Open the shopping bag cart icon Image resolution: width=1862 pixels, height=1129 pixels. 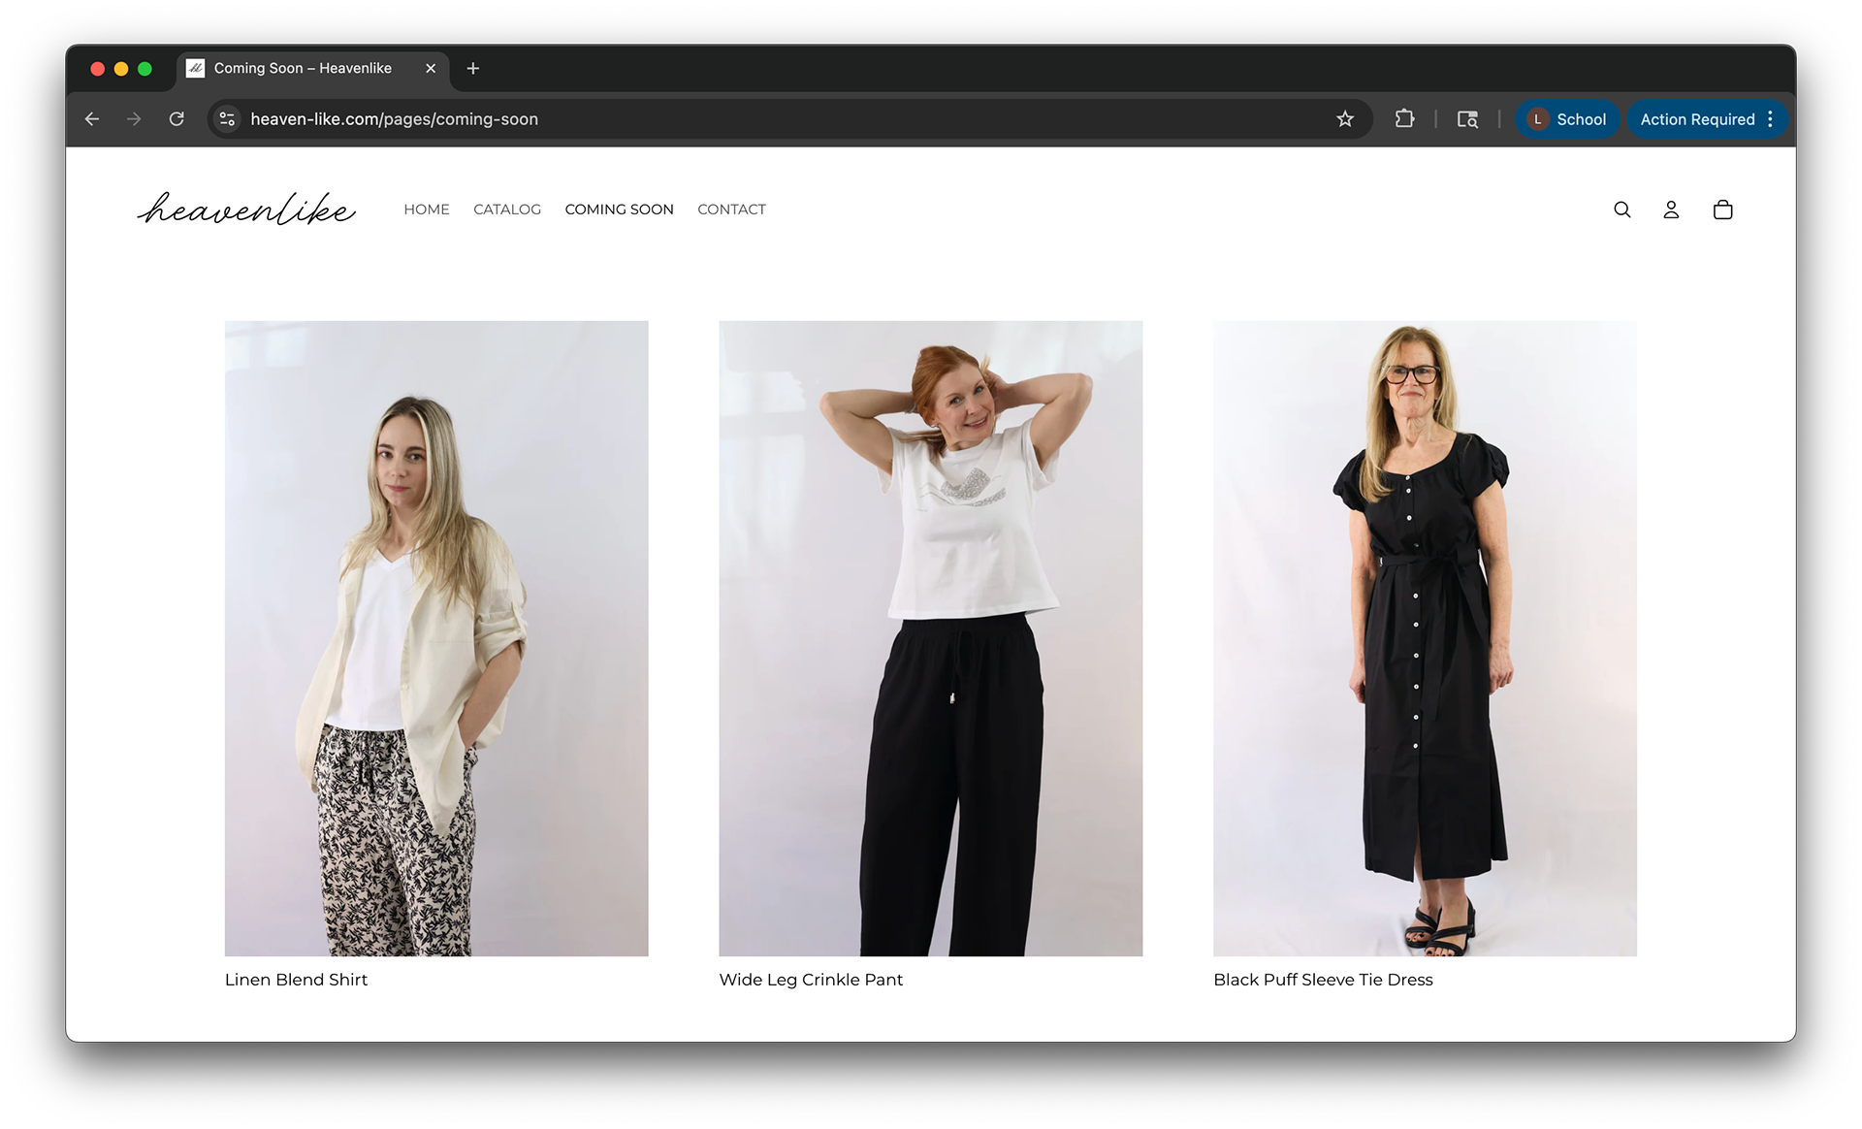pos(1722,210)
